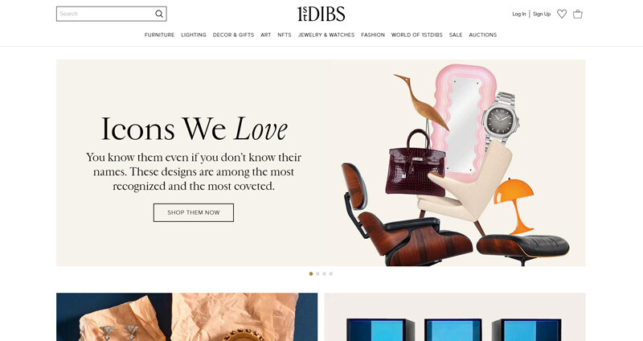Jump to the fourth carousel slide dot
This screenshot has height=341, width=643.
tap(331, 273)
